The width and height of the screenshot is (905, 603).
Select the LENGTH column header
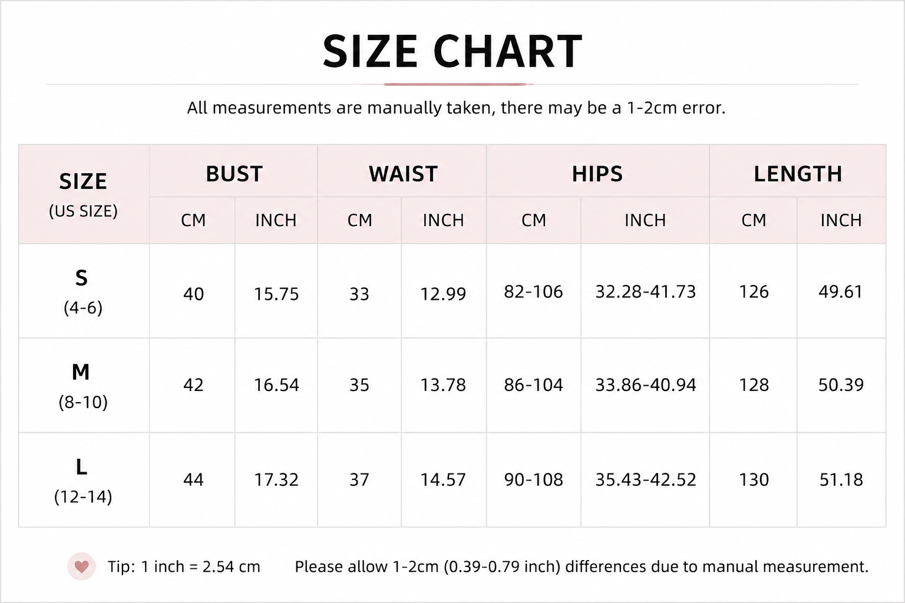click(798, 173)
